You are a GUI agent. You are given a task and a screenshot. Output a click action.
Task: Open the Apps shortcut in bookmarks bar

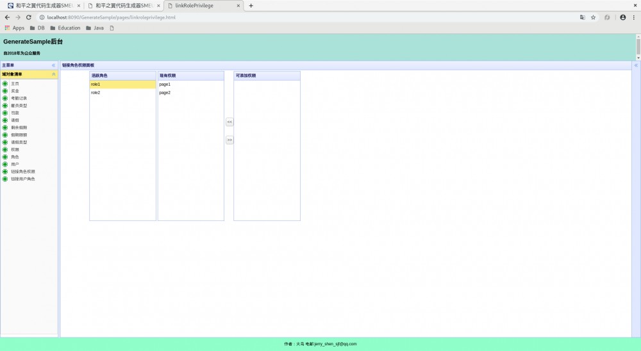tap(14, 28)
